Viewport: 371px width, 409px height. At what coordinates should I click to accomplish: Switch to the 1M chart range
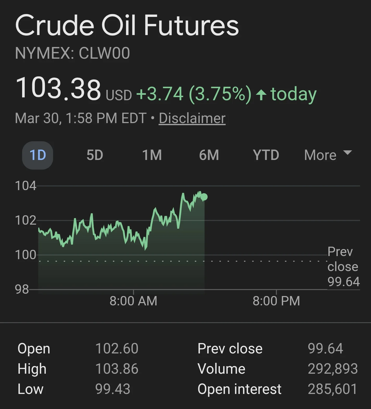pyautogui.click(x=152, y=155)
